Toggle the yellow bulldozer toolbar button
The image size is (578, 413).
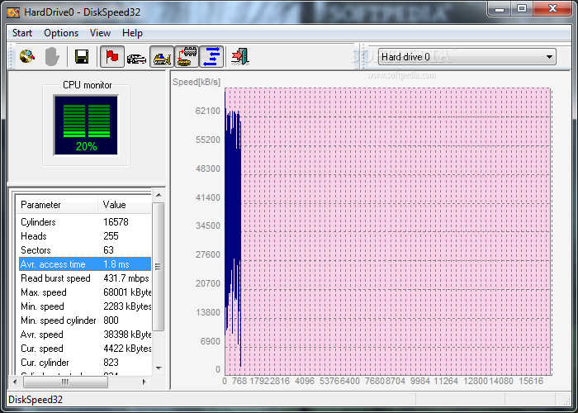[x=162, y=57]
